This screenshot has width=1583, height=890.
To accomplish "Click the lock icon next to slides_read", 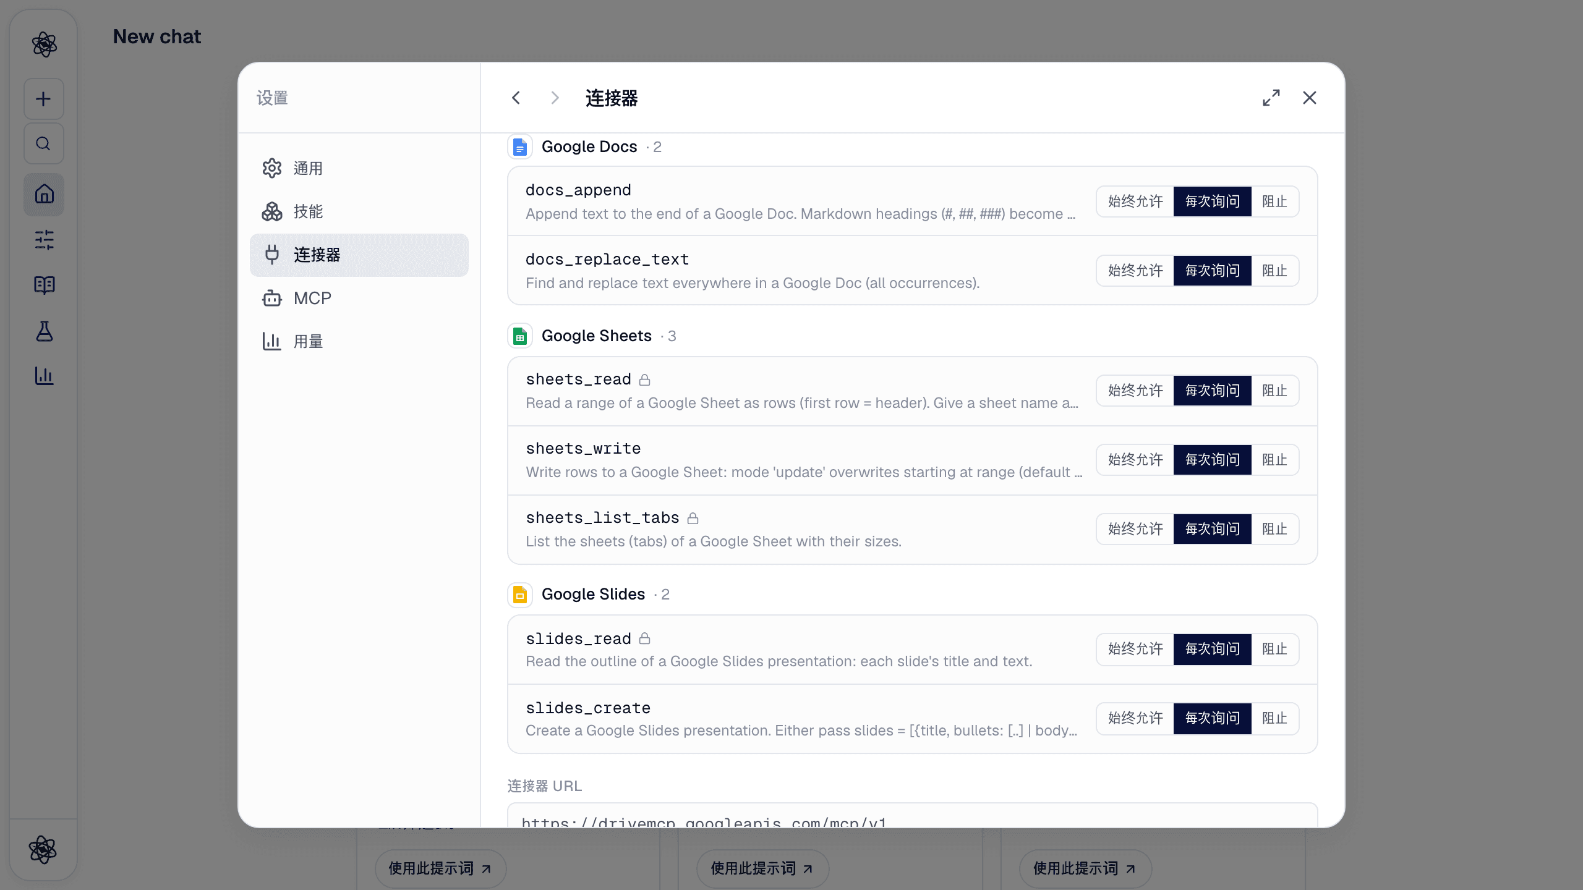I will (644, 638).
